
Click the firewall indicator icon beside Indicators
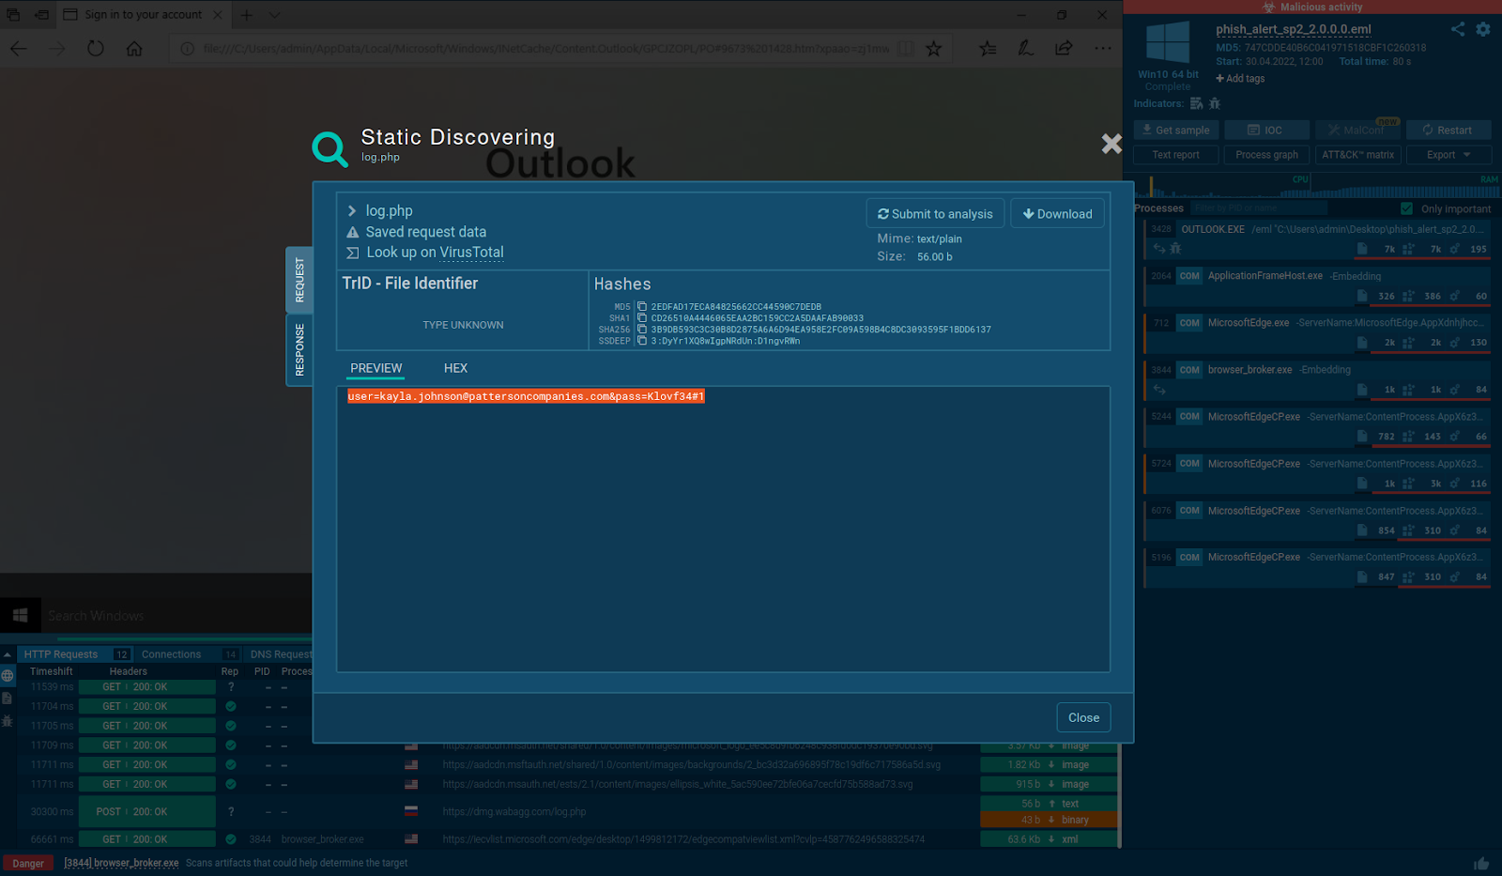pos(1196,103)
